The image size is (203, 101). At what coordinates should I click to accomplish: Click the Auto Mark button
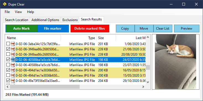pyautogui.click(x=22, y=29)
